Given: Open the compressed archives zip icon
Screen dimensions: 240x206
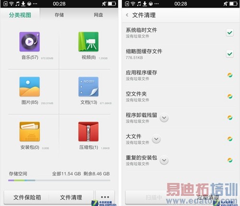Looking at the screenshot, I should click(88, 132).
